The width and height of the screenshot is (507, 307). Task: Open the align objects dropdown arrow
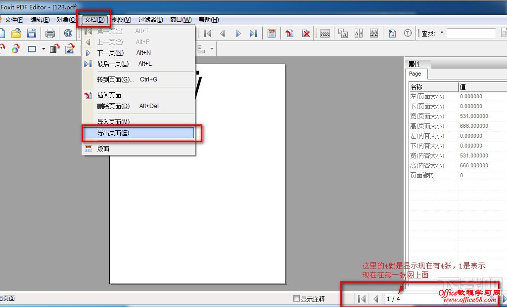[x=212, y=49]
